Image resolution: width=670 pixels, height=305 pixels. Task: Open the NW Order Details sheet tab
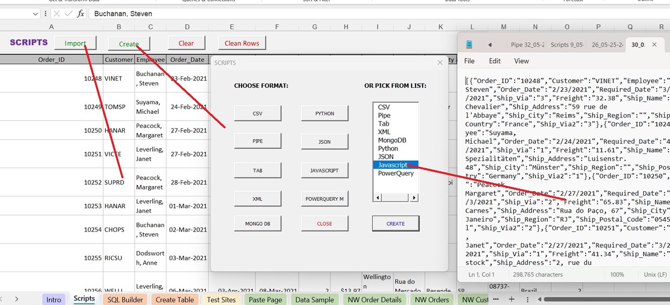point(374,300)
